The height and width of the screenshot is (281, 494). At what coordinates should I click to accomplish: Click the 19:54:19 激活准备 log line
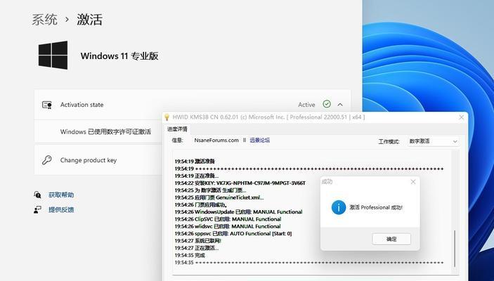195,162
